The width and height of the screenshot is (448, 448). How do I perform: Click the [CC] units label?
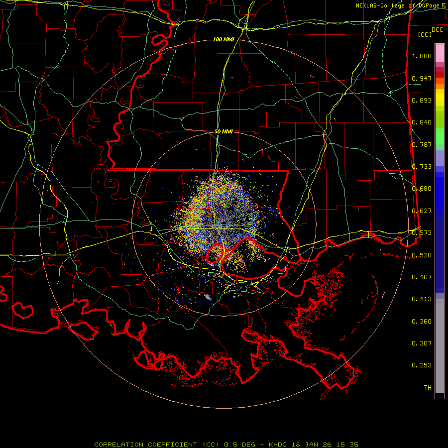(425, 34)
